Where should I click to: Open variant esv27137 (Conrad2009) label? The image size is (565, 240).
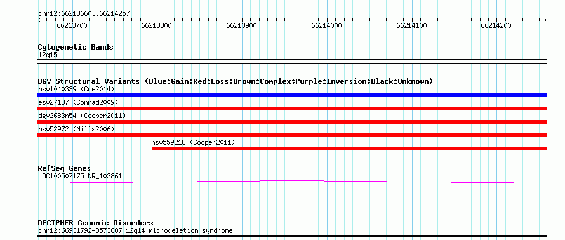pyautogui.click(x=78, y=102)
